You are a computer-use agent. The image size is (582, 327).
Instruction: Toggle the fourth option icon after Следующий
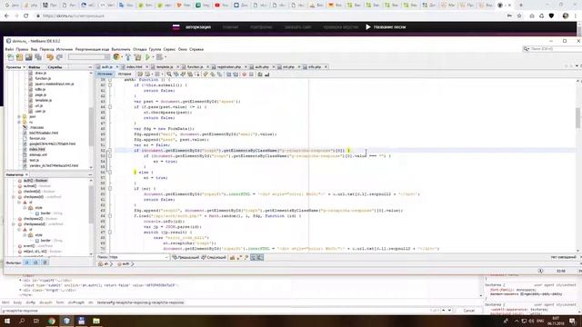253,257
